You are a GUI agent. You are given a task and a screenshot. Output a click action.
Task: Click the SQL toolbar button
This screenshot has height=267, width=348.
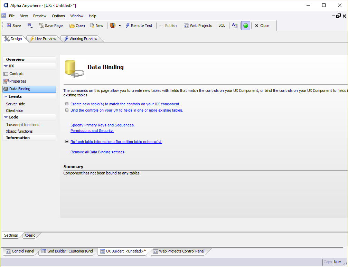click(x=222, y=26)
